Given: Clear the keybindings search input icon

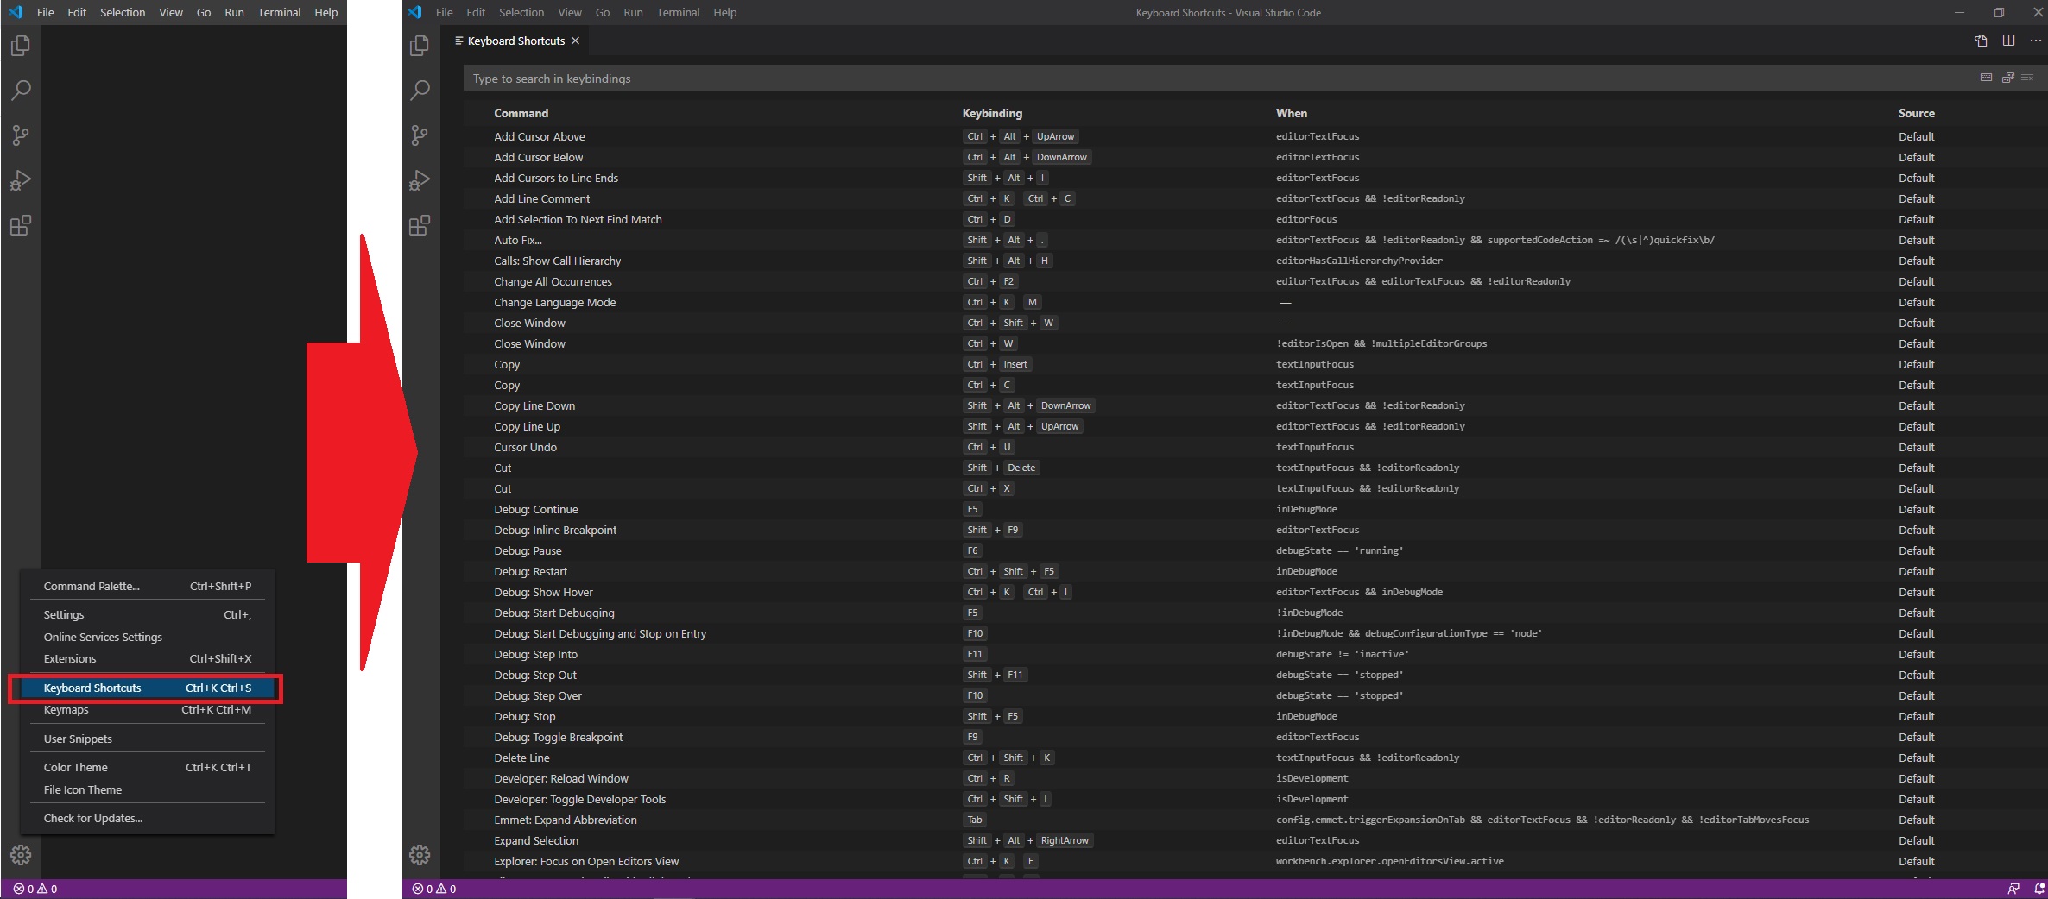Looking at the screenshot, I should click(x=2028, y=78).
